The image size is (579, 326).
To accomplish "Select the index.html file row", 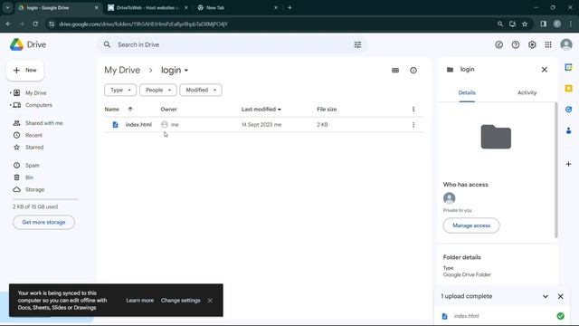I will tap(263, 125).
